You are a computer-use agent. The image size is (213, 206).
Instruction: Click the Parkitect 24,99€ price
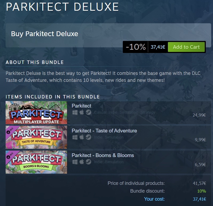coord(199,115)
